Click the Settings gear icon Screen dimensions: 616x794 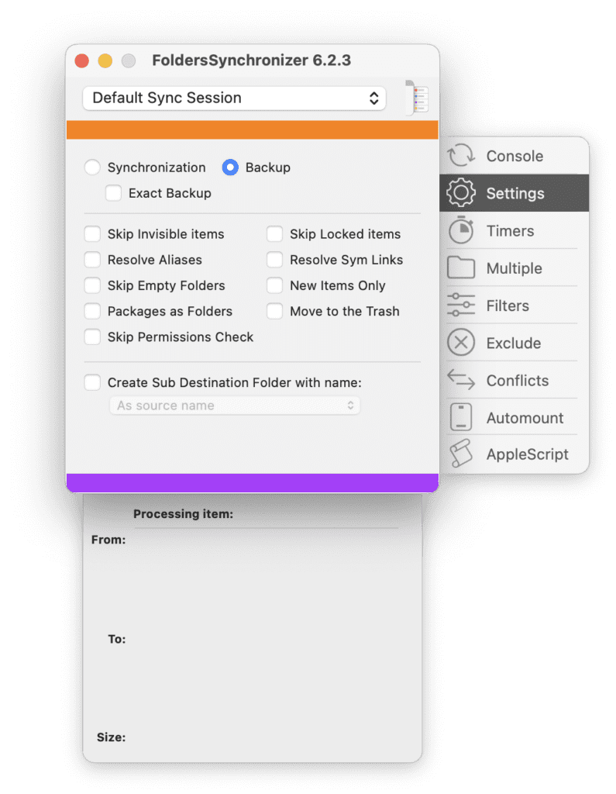[460, 193]
